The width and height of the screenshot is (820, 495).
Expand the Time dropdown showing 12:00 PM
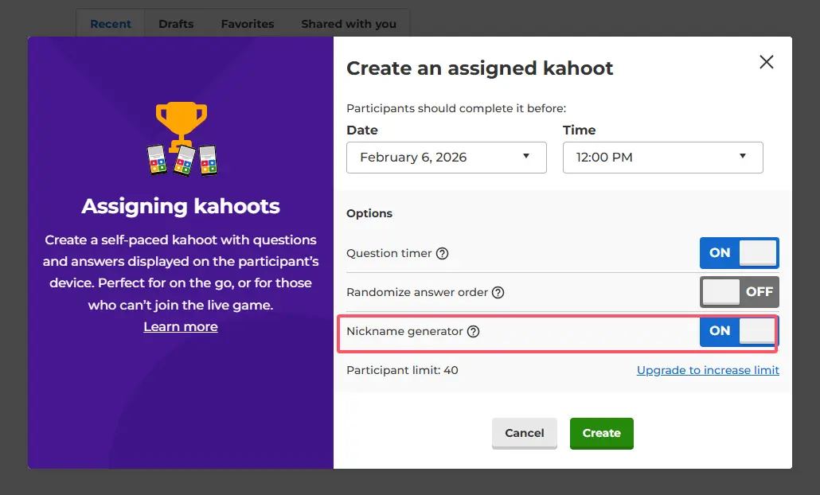662,158
